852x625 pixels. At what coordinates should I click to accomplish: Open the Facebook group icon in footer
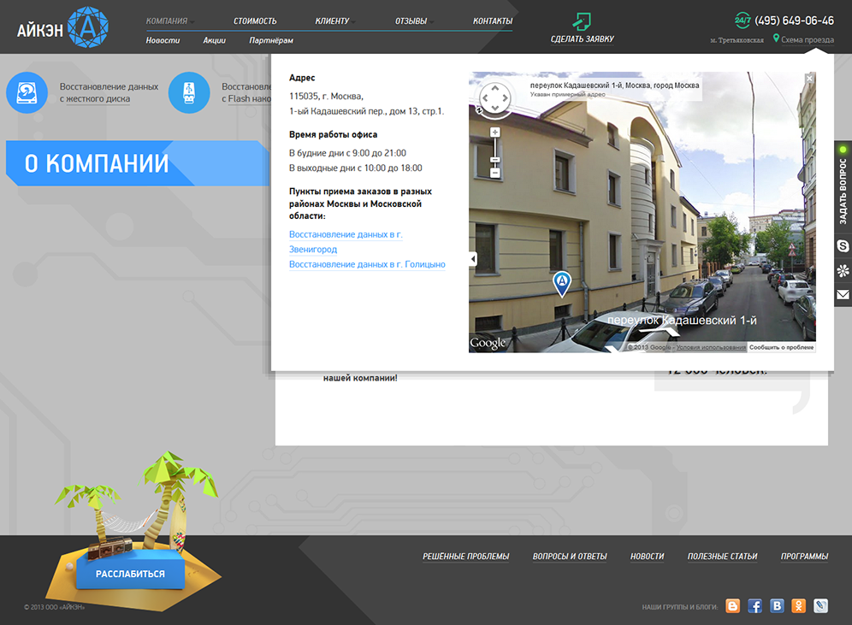(x=754, y=605)
